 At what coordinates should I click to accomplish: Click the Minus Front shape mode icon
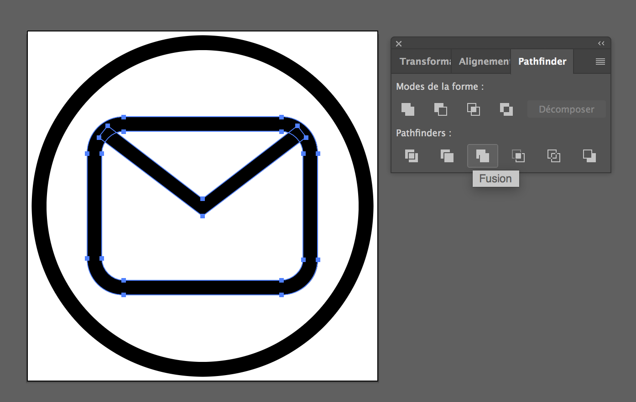(441, 109)
